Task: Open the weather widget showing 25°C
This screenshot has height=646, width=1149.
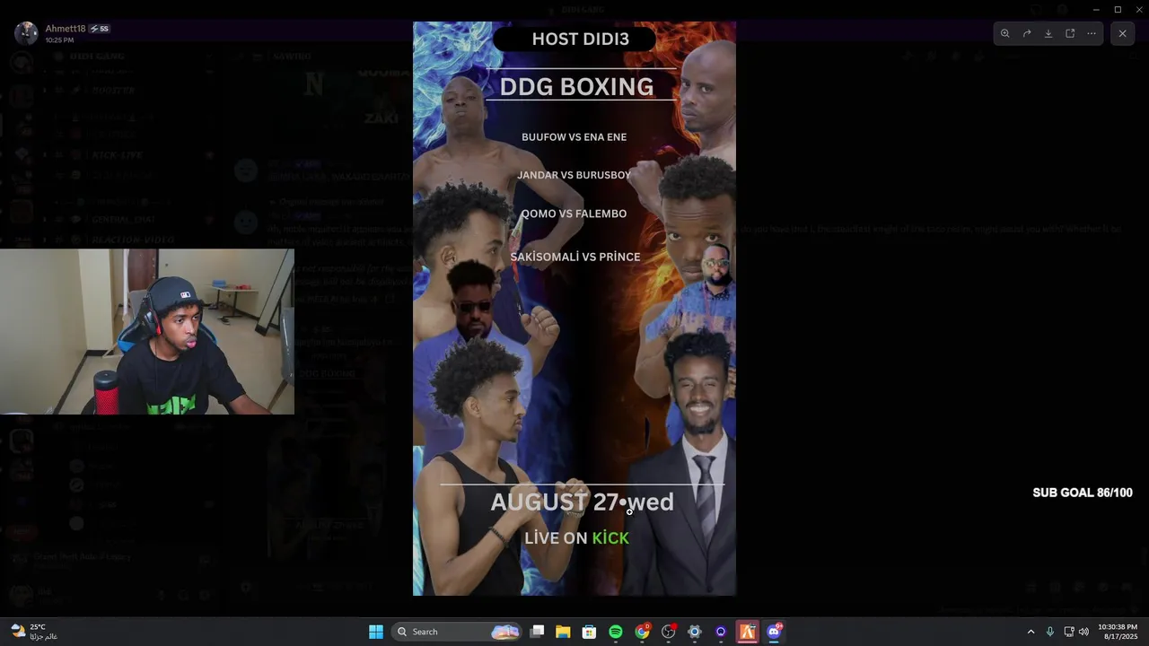Action: [34, 632]
